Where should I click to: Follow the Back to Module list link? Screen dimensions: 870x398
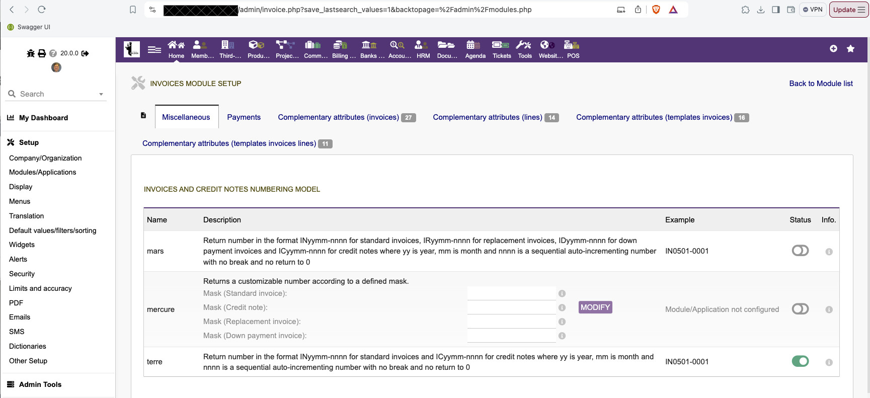pyautogui.click(x=821, y=84)
